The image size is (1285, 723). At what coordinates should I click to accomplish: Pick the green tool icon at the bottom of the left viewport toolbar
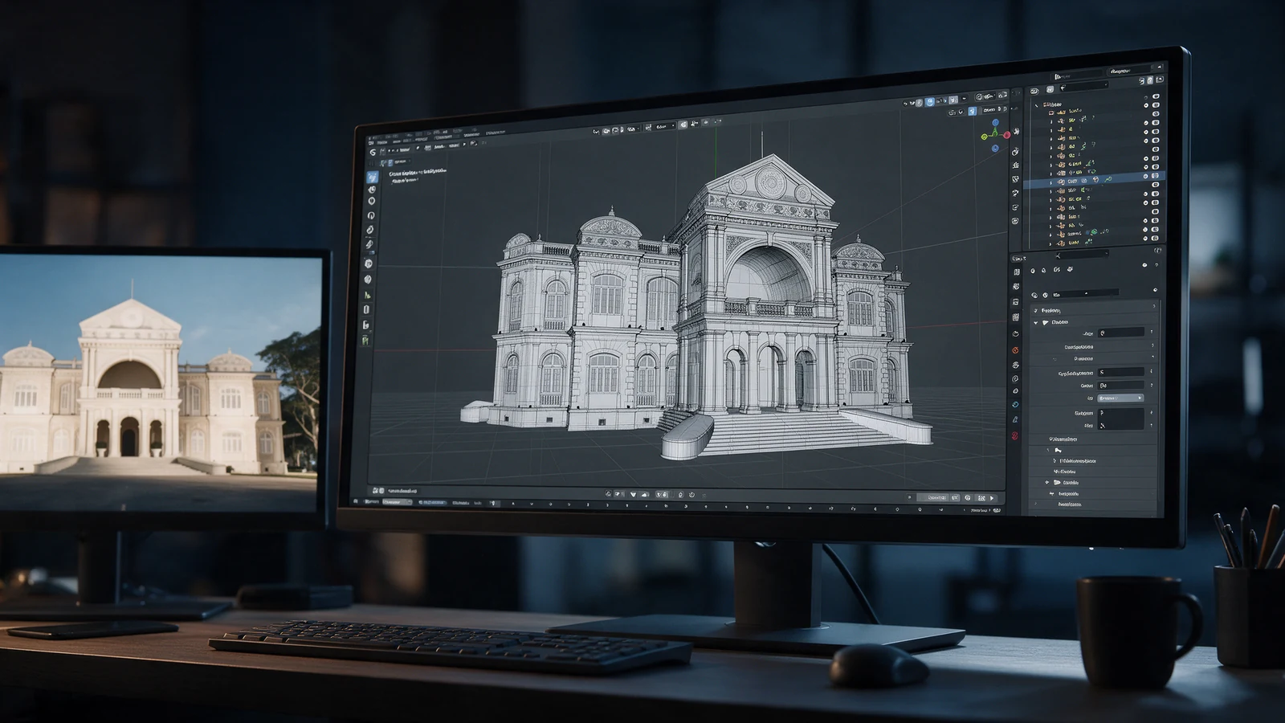point(365,340)
